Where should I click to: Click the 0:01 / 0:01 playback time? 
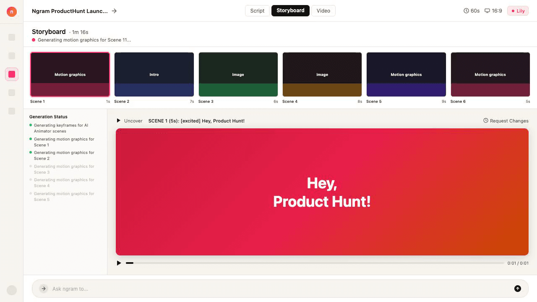518,263
